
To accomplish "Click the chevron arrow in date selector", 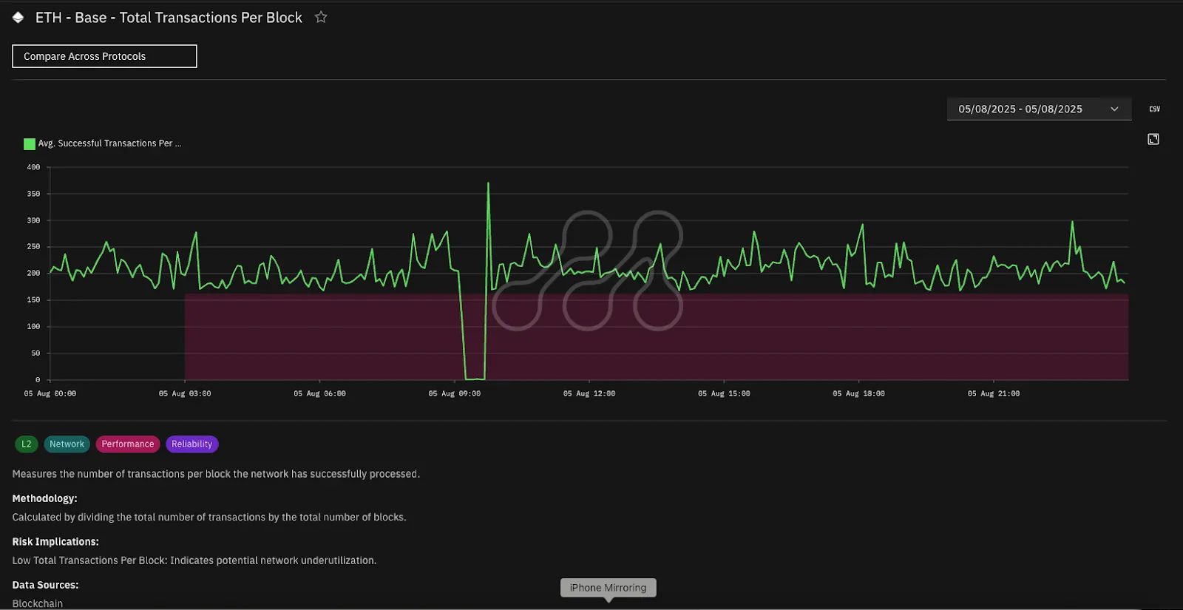I will (x=1114, y=109).
